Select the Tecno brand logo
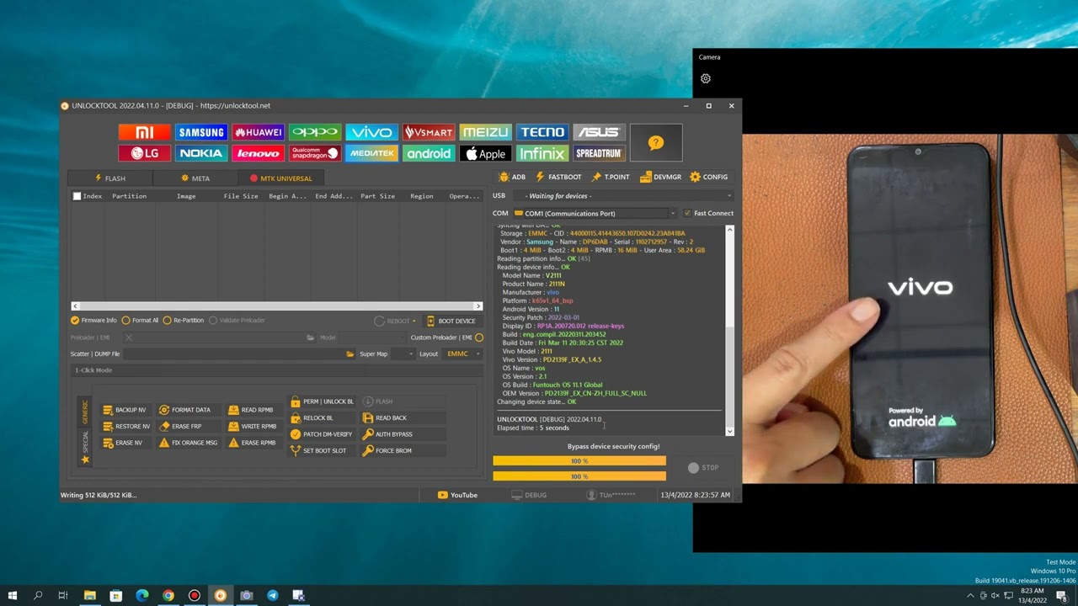 [x=542, y=132]
